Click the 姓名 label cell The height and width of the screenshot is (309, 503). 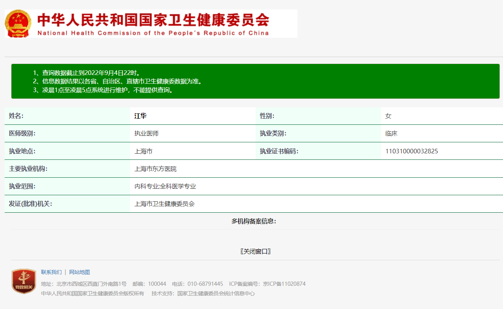(x=67, y=116)
